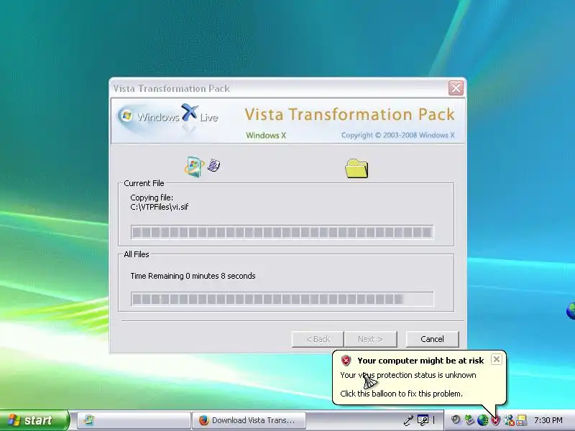Viewport: 575px width, 431px height.
Task: Click the file path C:\VTPFiles\vi.sif
Action: point(159,207)
